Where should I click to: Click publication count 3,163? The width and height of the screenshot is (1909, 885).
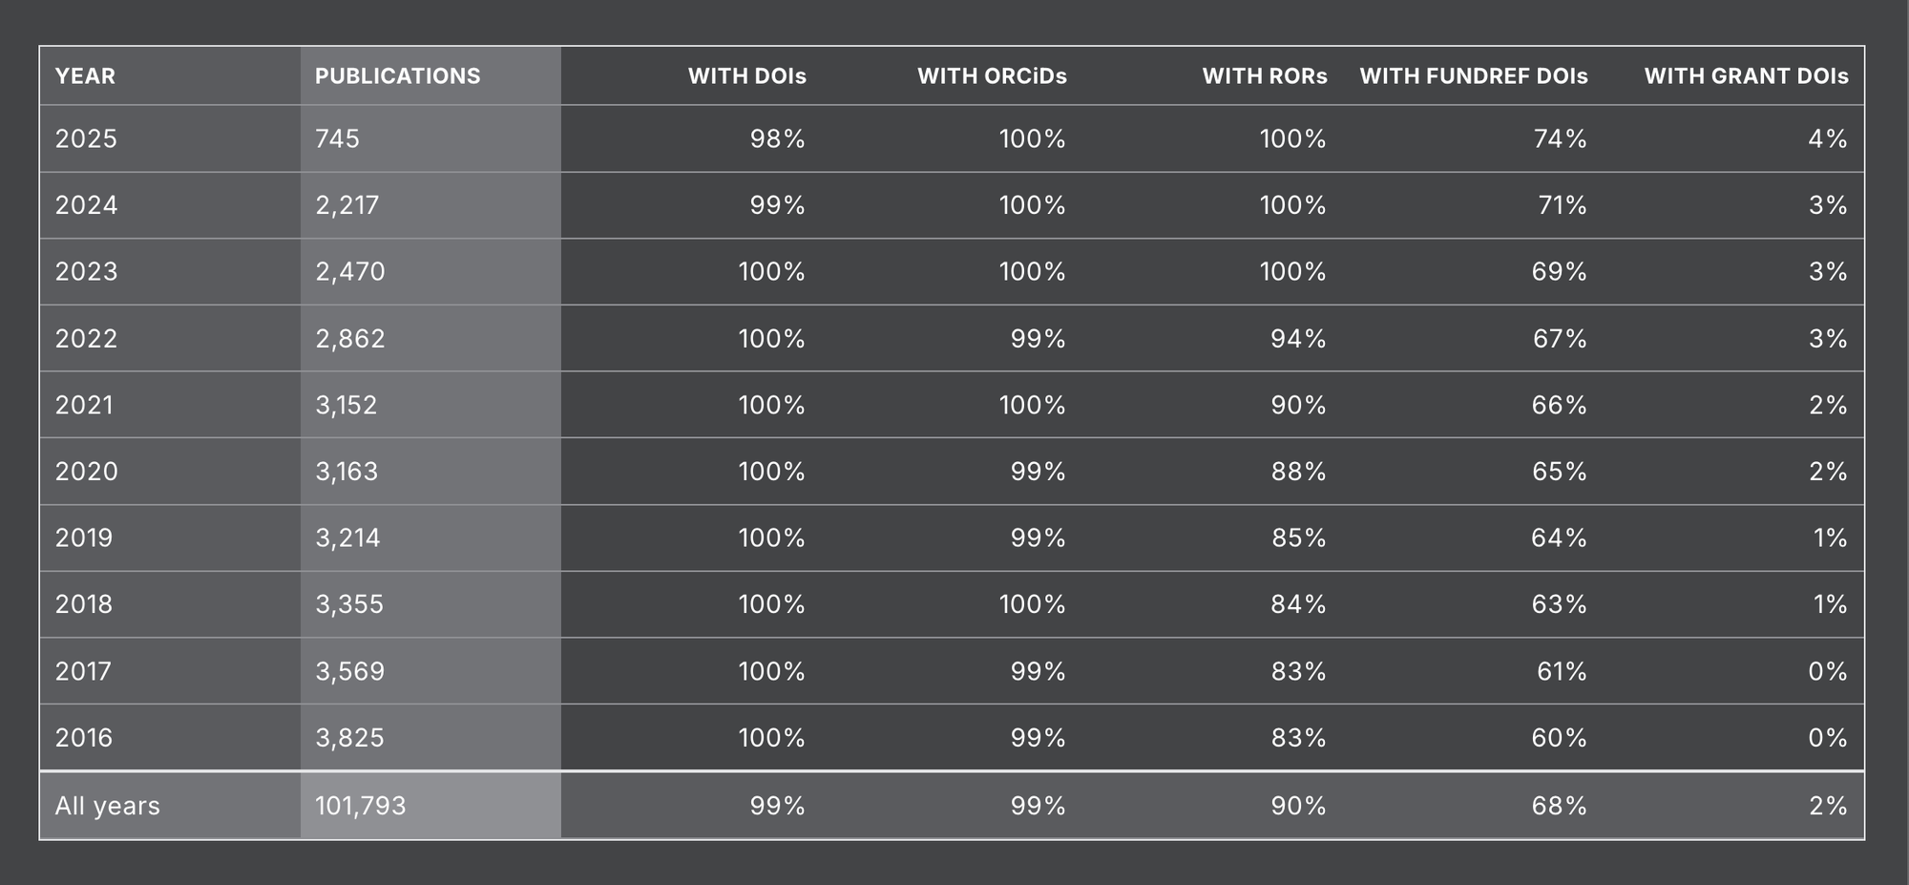tap(346, 472)
